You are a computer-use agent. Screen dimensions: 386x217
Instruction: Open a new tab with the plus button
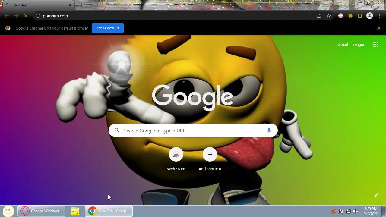tap(81, 5)
